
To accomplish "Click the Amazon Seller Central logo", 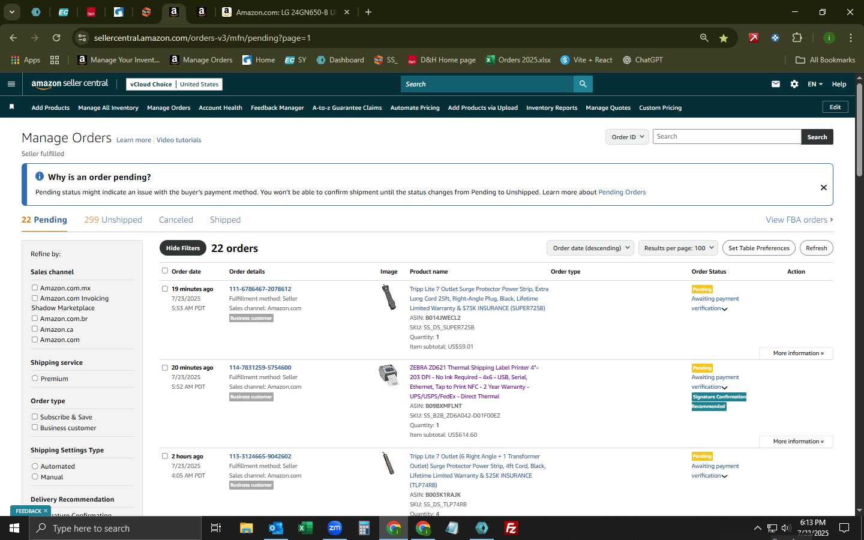I will pyautogui.click(x=70, y=84).
